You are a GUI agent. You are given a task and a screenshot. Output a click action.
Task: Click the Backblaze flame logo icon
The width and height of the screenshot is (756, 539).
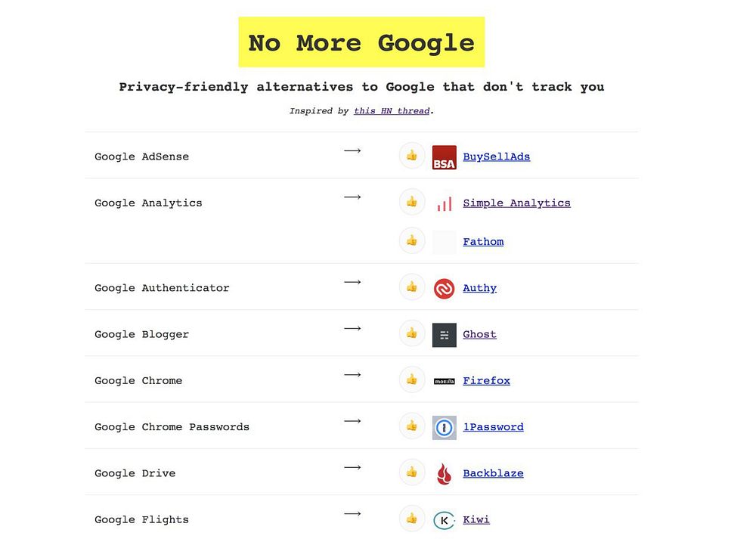(x=445, y=474)
